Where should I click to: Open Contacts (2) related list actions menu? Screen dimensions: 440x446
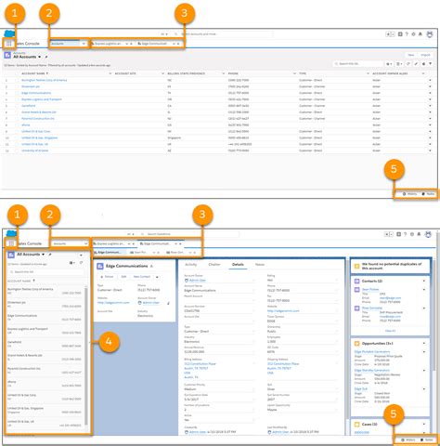pos(424,282)
